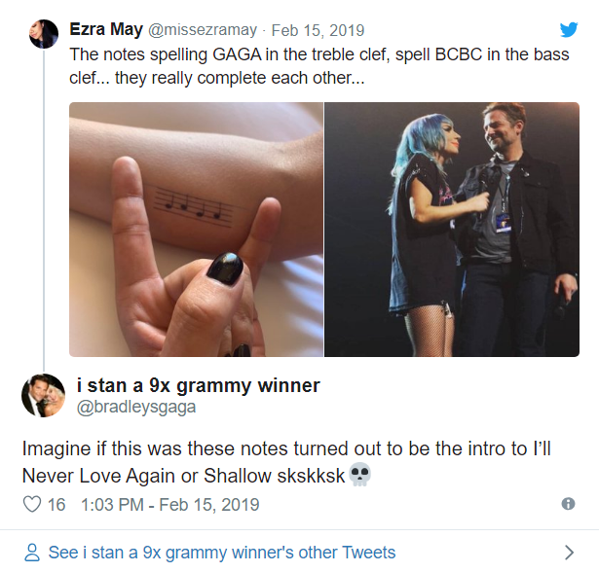
Task: Click the Twitter bird logo
Action: (569, 29)
